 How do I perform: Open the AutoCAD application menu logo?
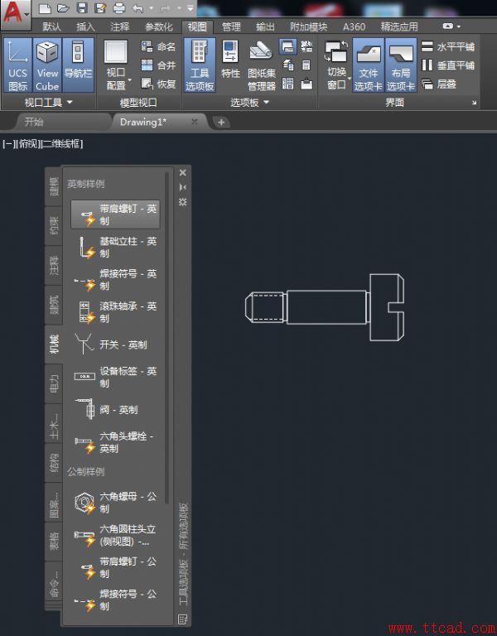pyautogui.click(x=15, y=14)
